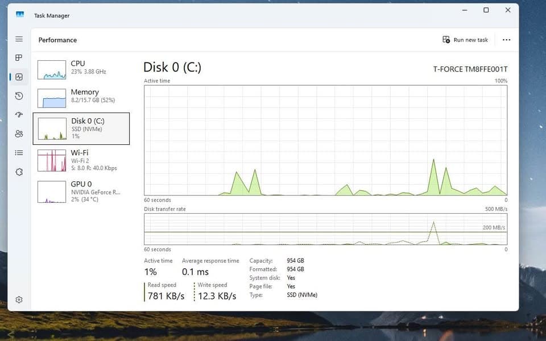
Task: Open the Startup apps page icon
Action: pos(19,114)
